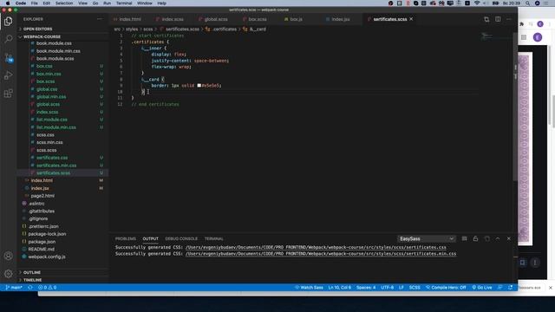Open the View menu
The image size is (555, 312).
click(83, 3)
